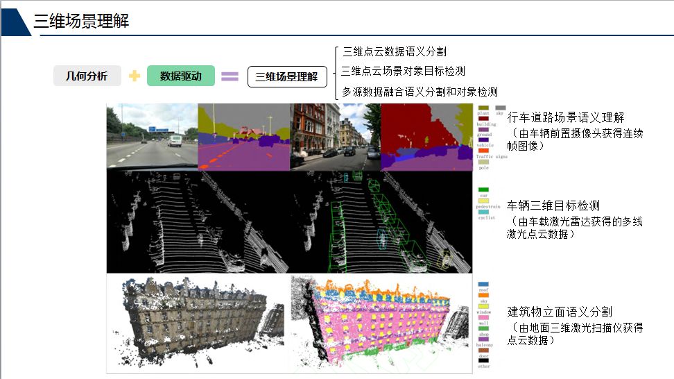This screenshot has width=674, height=379.
Task: Click the orange swatch in facade legend
Action: point(483,295)
